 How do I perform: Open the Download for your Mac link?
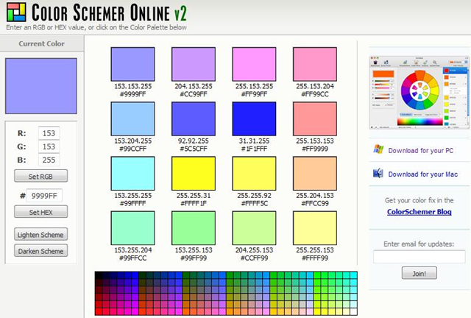(423, 174)
